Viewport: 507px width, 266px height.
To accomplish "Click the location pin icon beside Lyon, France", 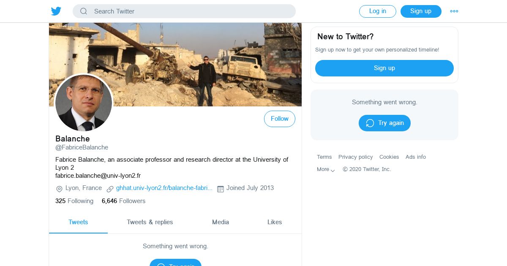I will pos(59,189).
